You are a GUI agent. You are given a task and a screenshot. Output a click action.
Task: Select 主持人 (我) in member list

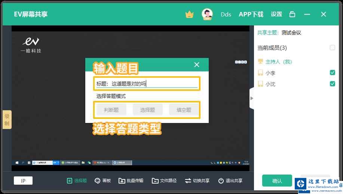pos(278,62)
